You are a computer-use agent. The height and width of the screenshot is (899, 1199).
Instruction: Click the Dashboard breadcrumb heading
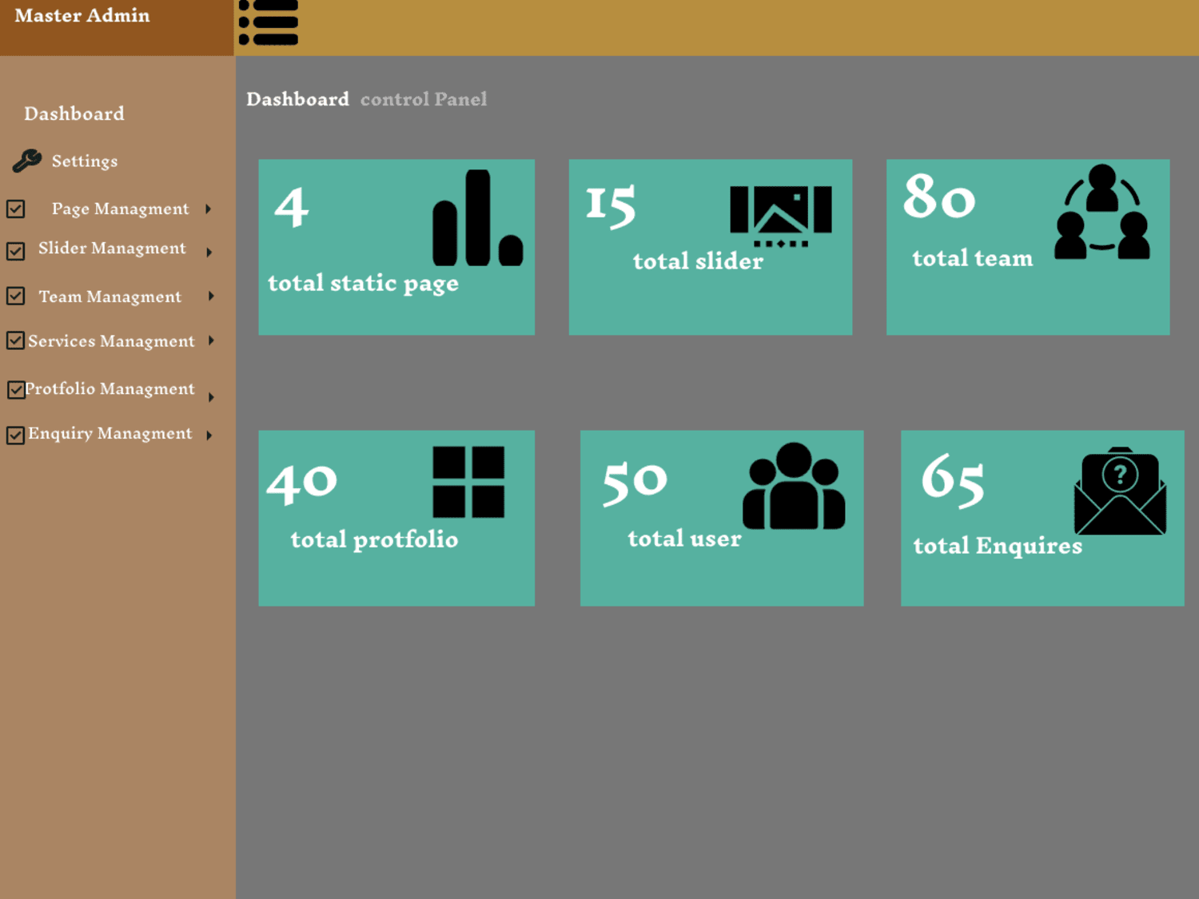coord(297,99)
